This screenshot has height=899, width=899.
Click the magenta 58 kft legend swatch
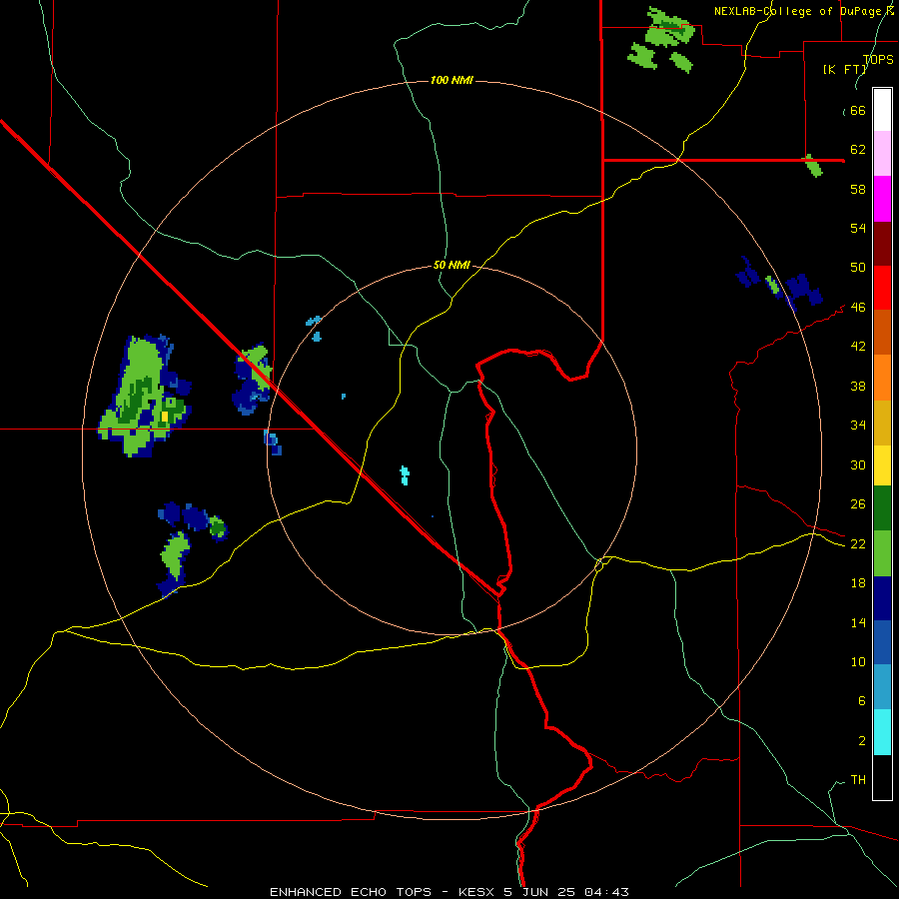882,199
